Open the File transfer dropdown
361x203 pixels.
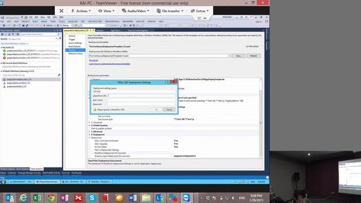point(170,11)
